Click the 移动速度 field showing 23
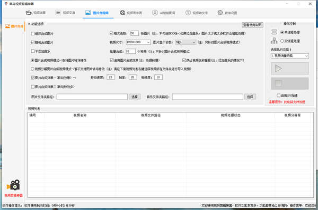The image size is (318, 210). [x=111, y=78]
